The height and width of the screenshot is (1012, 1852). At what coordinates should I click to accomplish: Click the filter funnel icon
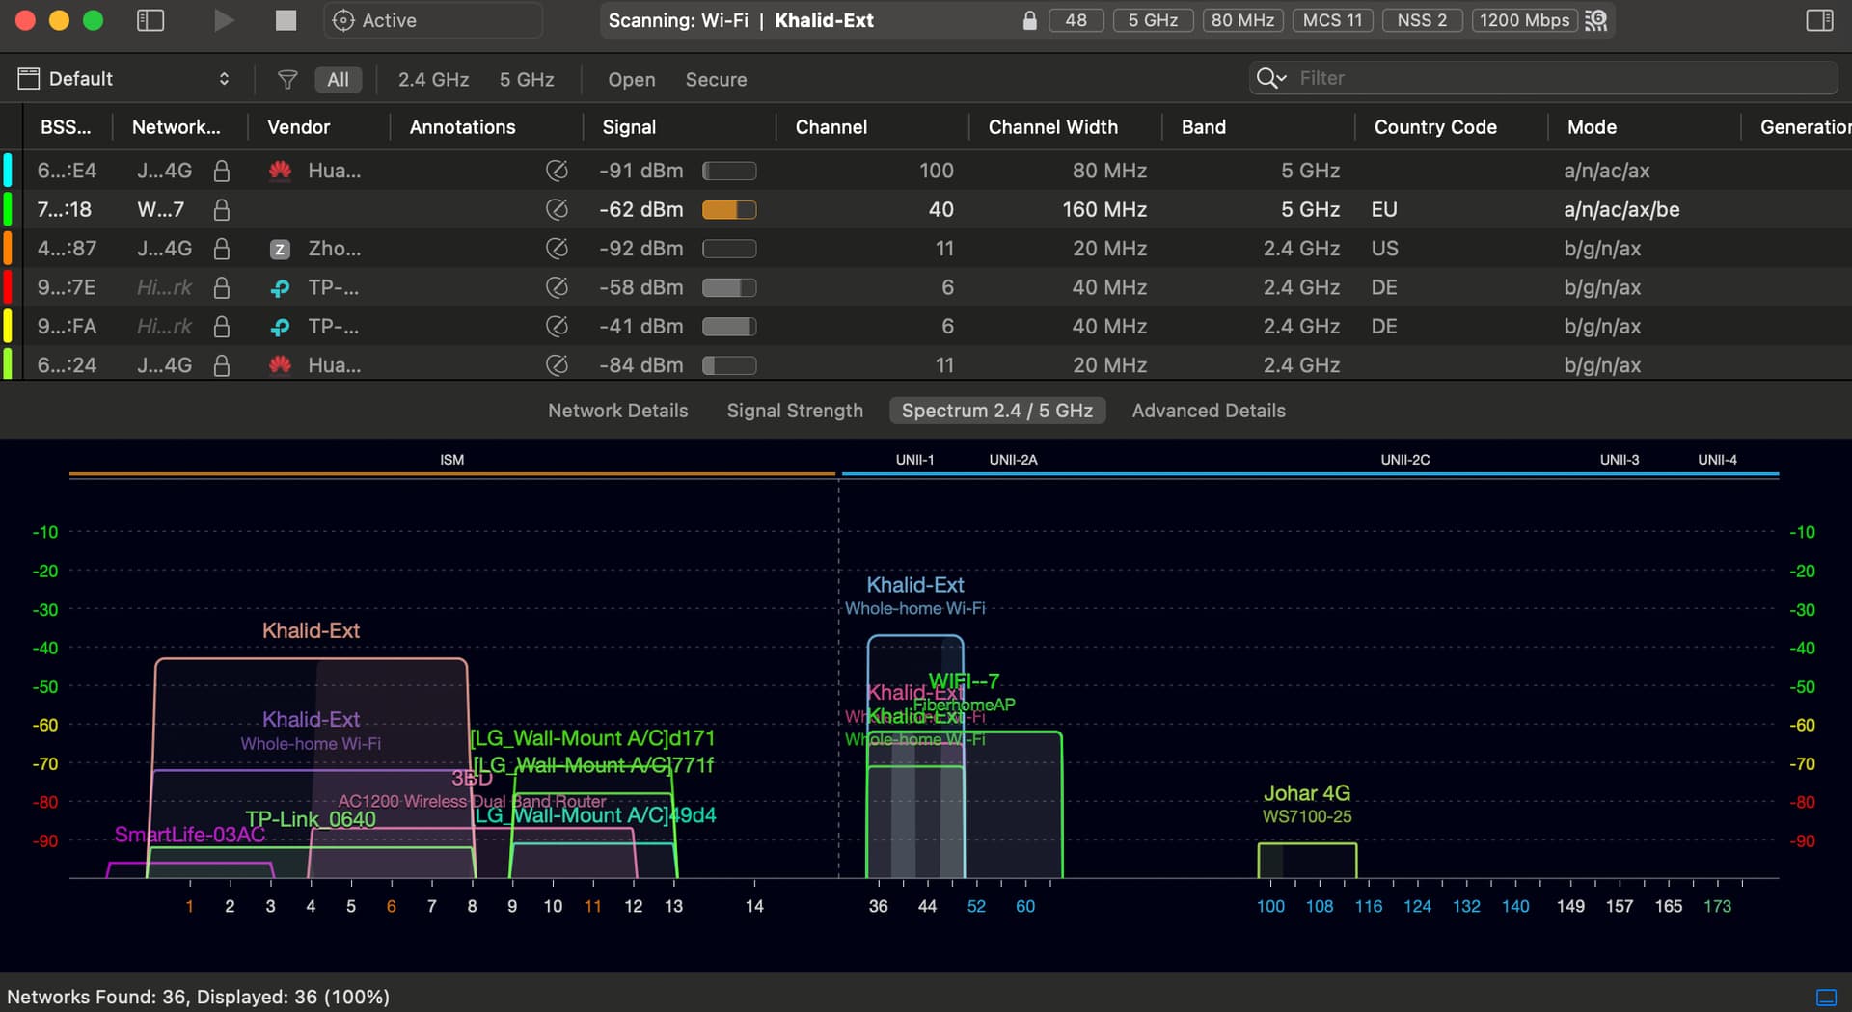(287, 79)
